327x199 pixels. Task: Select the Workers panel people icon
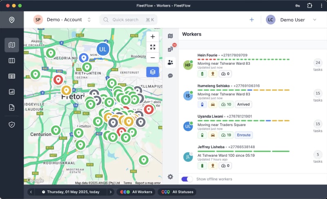pyautogui.click(x=170, y=62)
